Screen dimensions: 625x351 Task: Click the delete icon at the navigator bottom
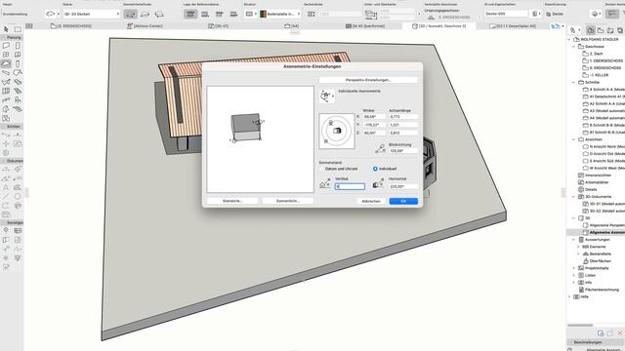(620, 333)
